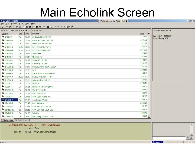Viewport: 195px width, 146px height.
Task: Open the View menu
Action: (x=27, y=24)
